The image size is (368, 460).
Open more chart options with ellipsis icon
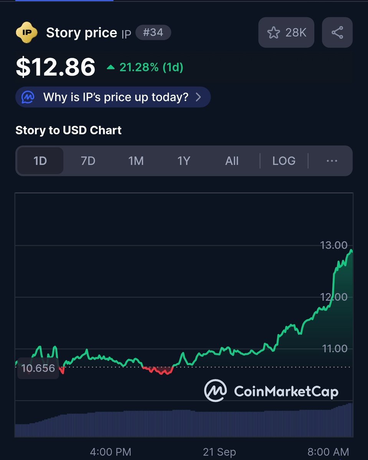(x=332, y=161)
